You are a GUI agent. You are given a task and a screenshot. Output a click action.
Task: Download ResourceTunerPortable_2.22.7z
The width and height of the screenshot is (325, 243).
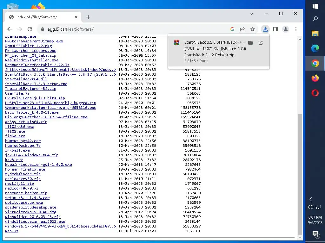(37, 65)
